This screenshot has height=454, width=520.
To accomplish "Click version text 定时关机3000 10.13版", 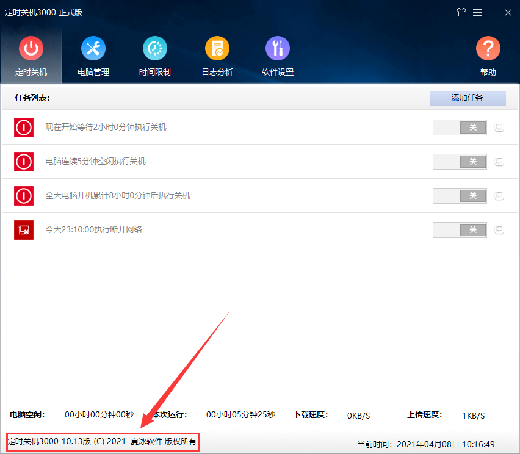I will (x=49, y=441).
